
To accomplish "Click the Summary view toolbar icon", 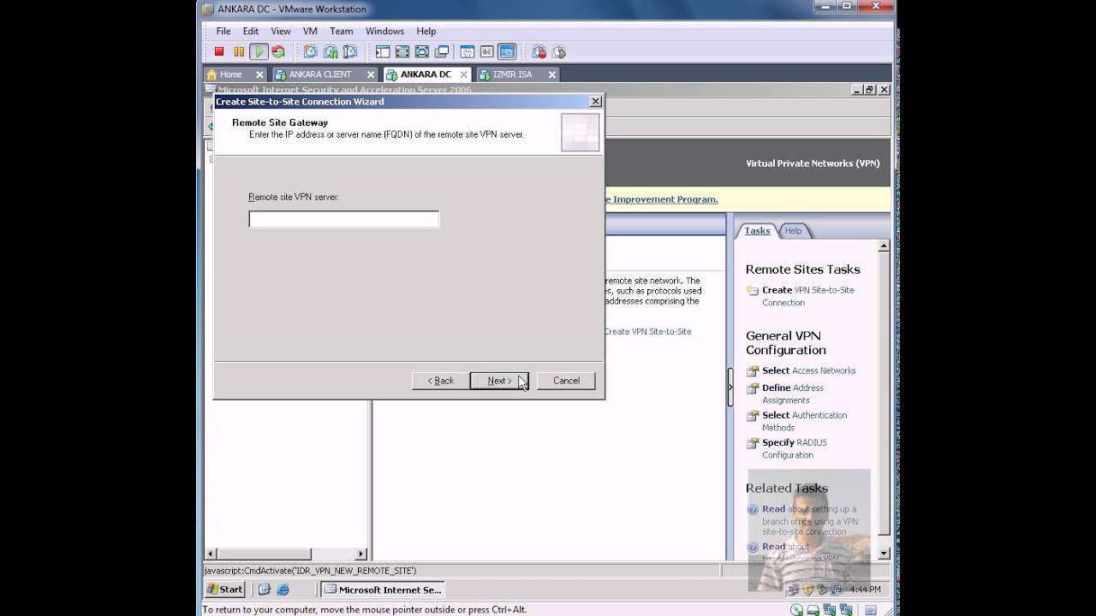I will click(468, 52).
